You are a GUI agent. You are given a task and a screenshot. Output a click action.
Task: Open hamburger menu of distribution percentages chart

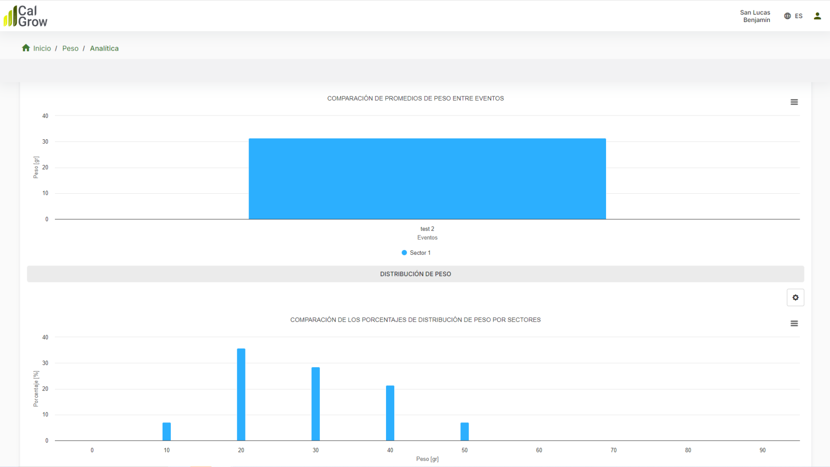(794, 323)
